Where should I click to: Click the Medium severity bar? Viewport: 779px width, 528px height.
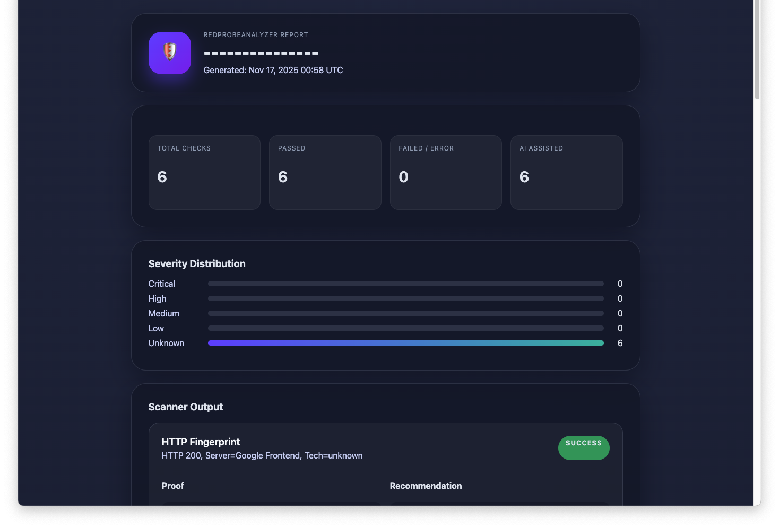pos(405,313)
